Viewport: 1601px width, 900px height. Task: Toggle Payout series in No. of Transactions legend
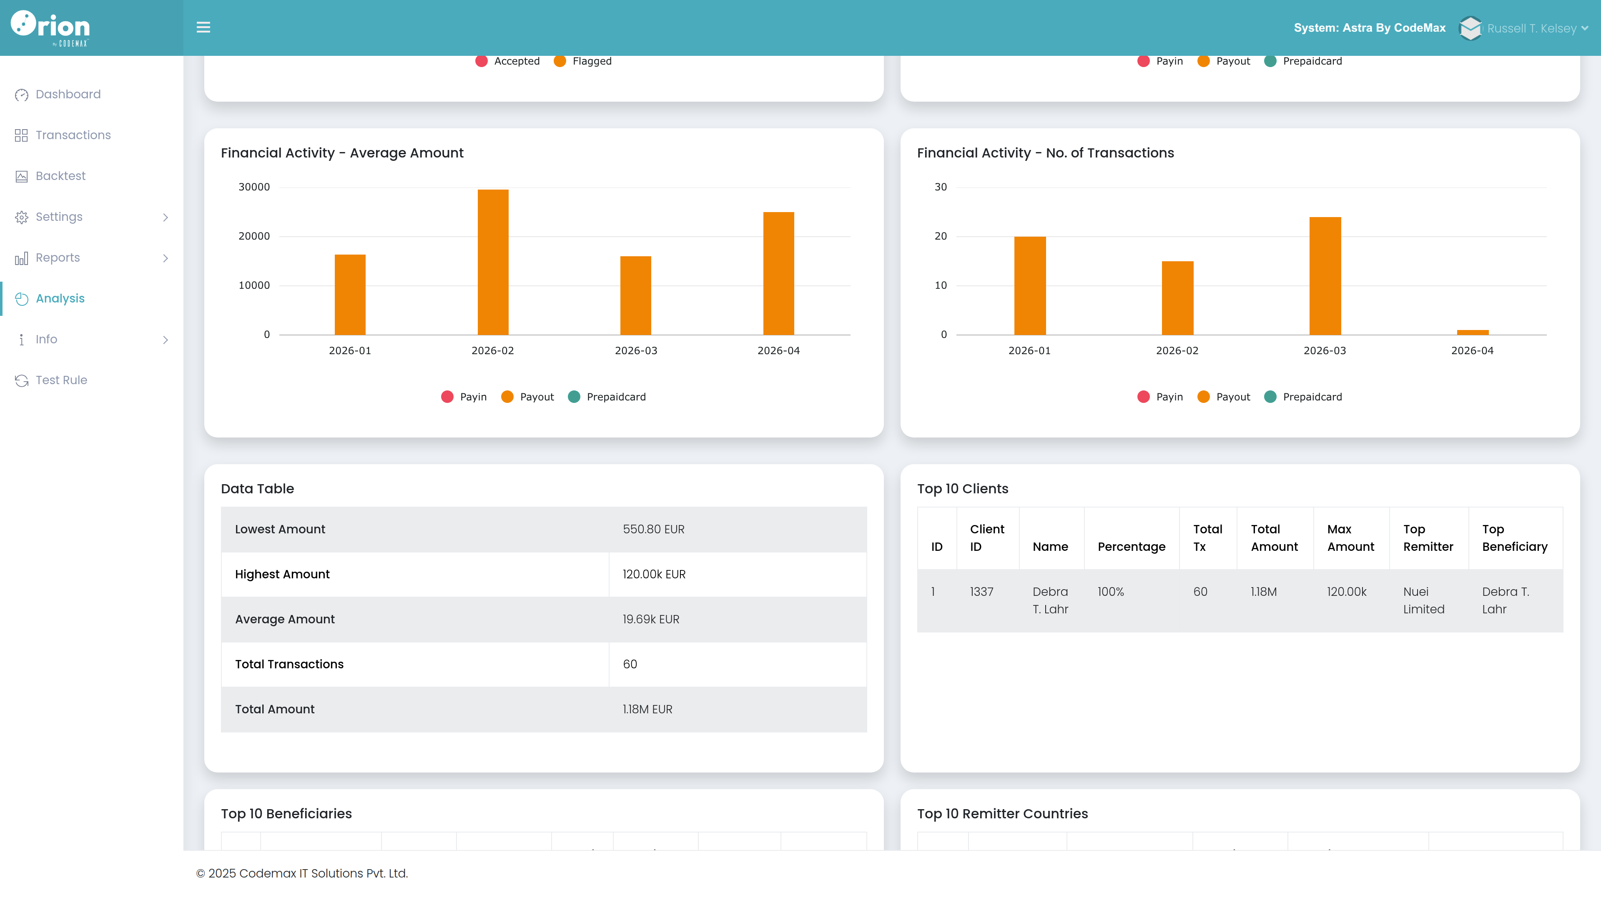coord(1223,397)
